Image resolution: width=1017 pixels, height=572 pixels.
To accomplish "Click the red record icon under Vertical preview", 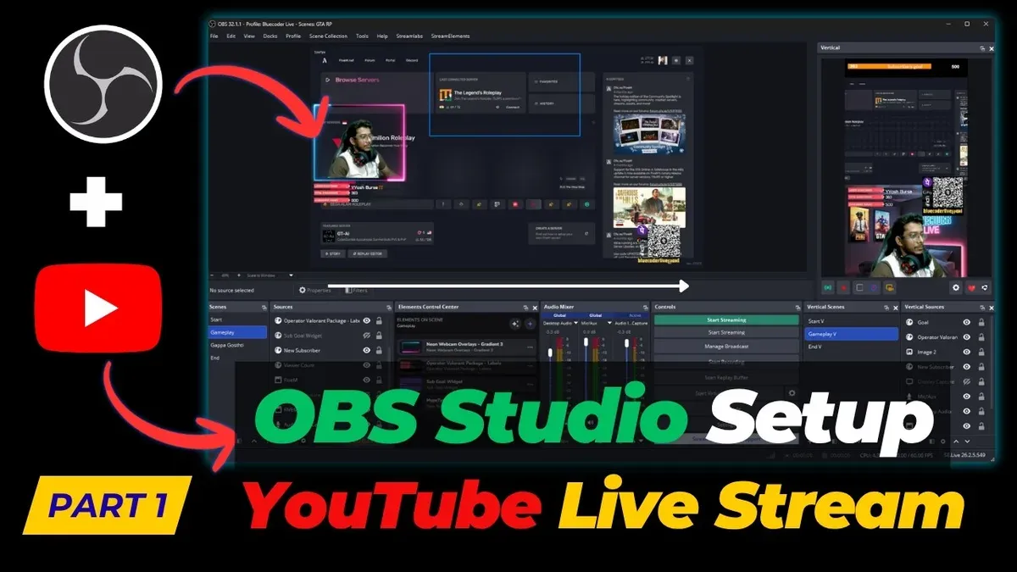I will 844,288.
